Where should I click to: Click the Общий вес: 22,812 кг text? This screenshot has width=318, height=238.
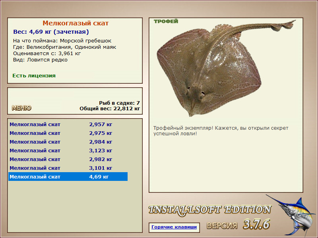tap(110, 109)
